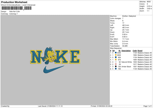Click the Brand column header
Screen dimensions: 153x108
tap(141, 50)
